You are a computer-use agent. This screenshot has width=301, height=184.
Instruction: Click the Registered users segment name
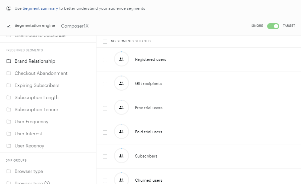(x=150, y=59)
